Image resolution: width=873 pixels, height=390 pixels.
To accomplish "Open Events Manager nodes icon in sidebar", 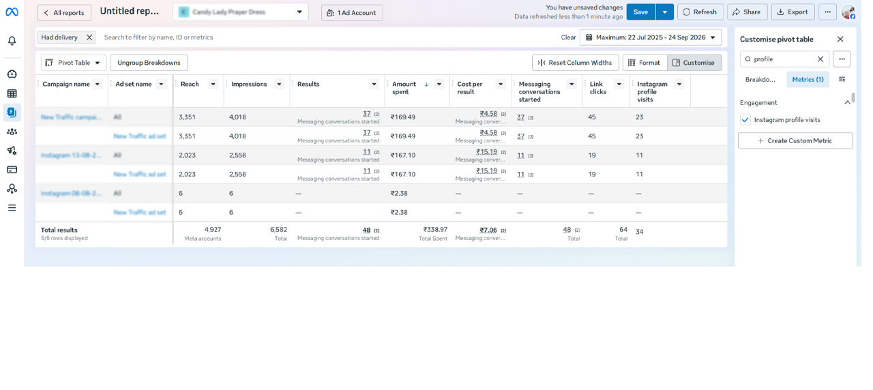I will (12, 189).
